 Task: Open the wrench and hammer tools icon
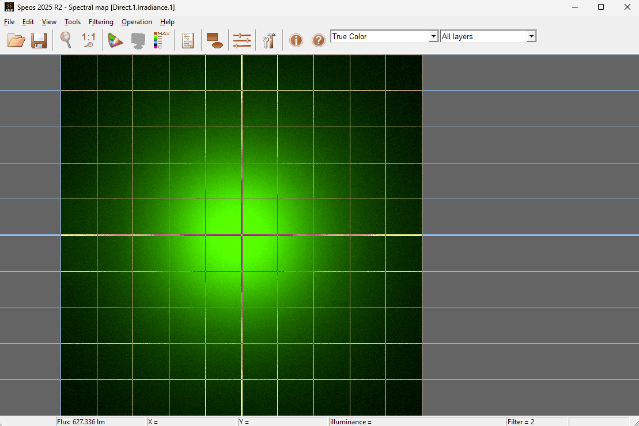(269, 40)
